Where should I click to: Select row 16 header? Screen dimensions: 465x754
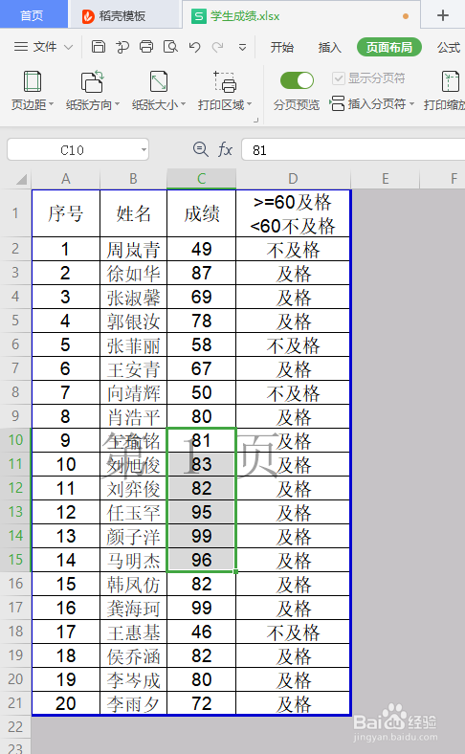[x=15, y=584]
